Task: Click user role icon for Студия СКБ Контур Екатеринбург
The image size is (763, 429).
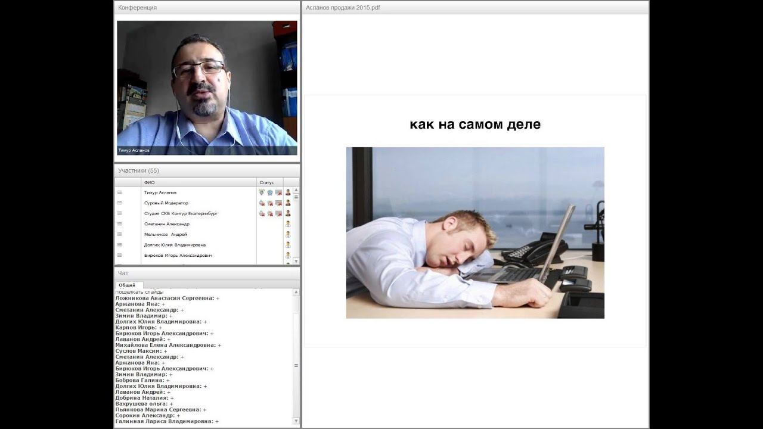Action: [x=288, y=213]
